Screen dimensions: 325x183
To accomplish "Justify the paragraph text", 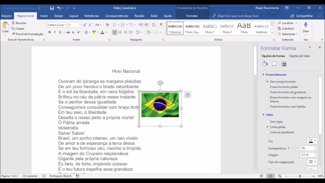I will pos(131,32).
